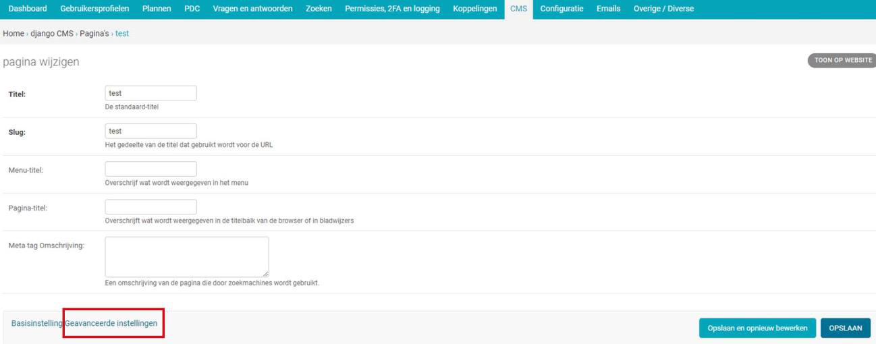Go back to Pagina's breadcrumb
This screenshot has height=344, width=876.
(x=94, y=34)
